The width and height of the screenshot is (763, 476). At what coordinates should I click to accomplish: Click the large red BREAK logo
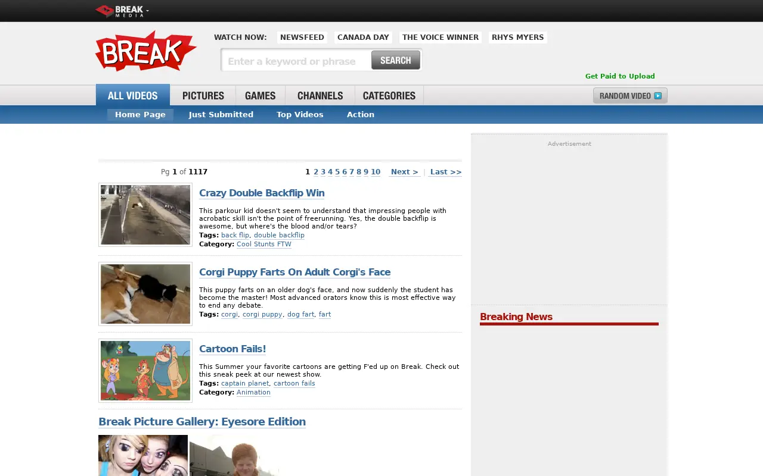[x=146, y=51]
